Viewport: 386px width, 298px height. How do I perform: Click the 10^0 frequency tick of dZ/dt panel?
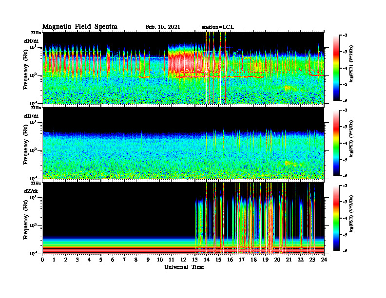pyautogui.click(x=33, y=225)
